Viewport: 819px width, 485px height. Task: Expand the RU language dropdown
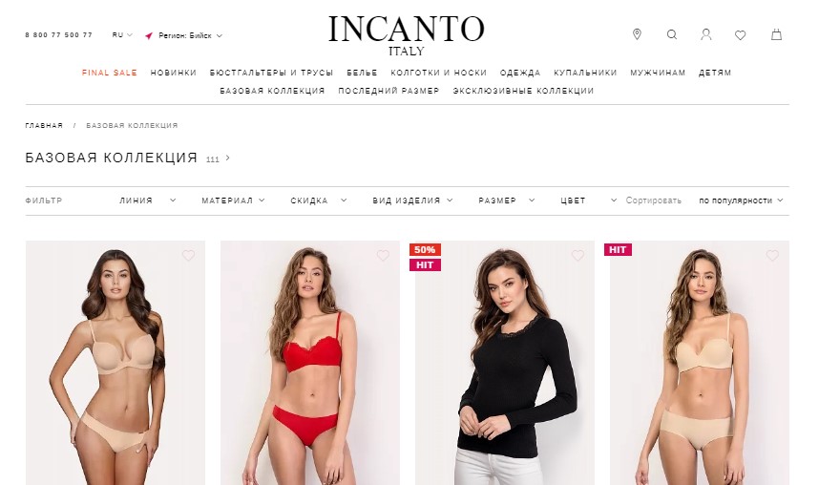122,35
